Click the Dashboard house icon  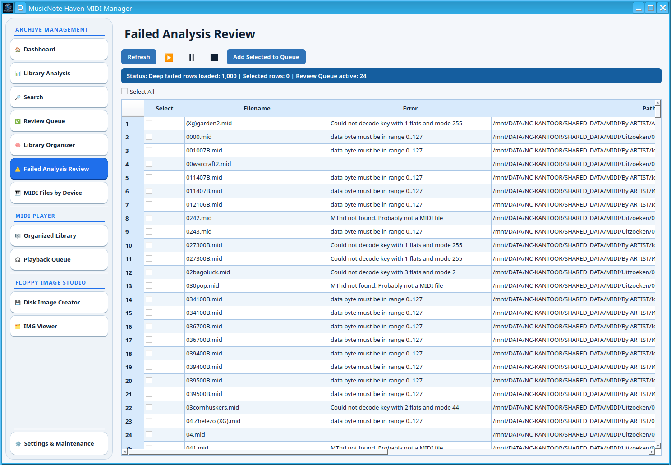click(x=18, y=50)
